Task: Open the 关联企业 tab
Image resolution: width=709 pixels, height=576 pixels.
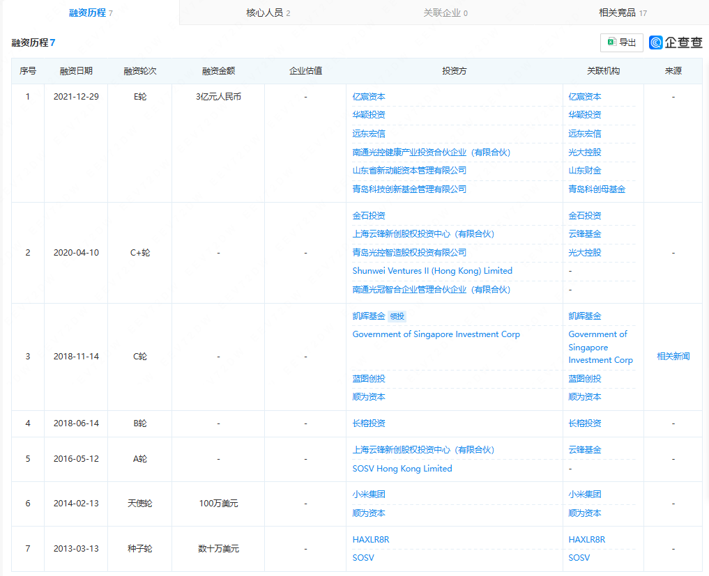Action: [x=445, y=13]
